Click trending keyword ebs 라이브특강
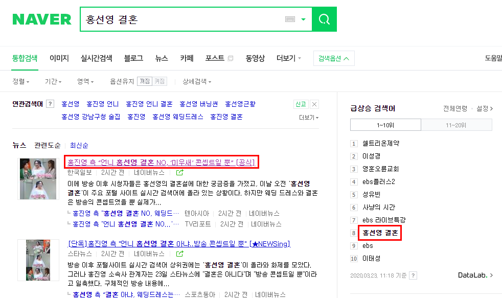The height and width of the screenshot is (298, 502). coord(384,220)
